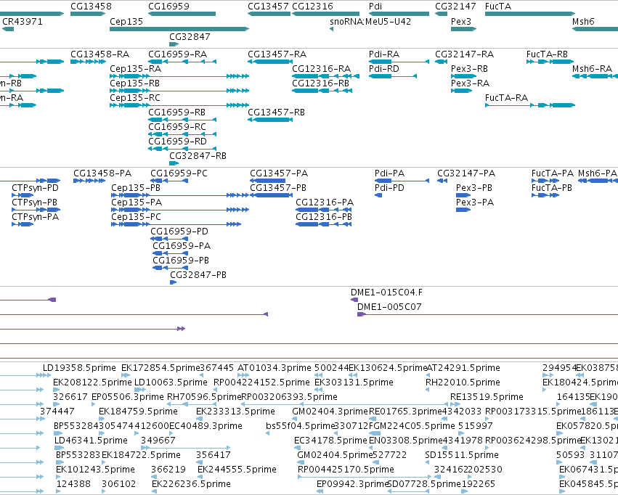Image resolution: width=618 pixels, height=495 pixels.
Task: Click the EK244555.5prime EST label
Action: (x=237, y=470)
